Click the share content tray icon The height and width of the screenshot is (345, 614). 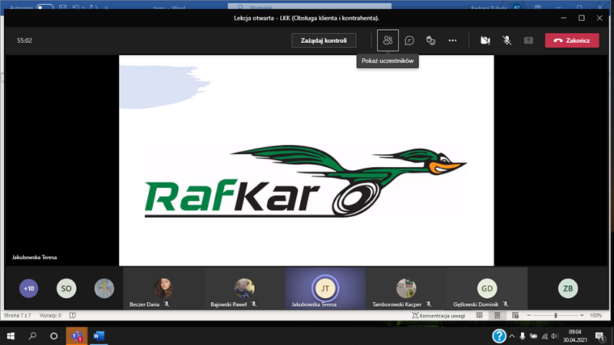[528, 41]
